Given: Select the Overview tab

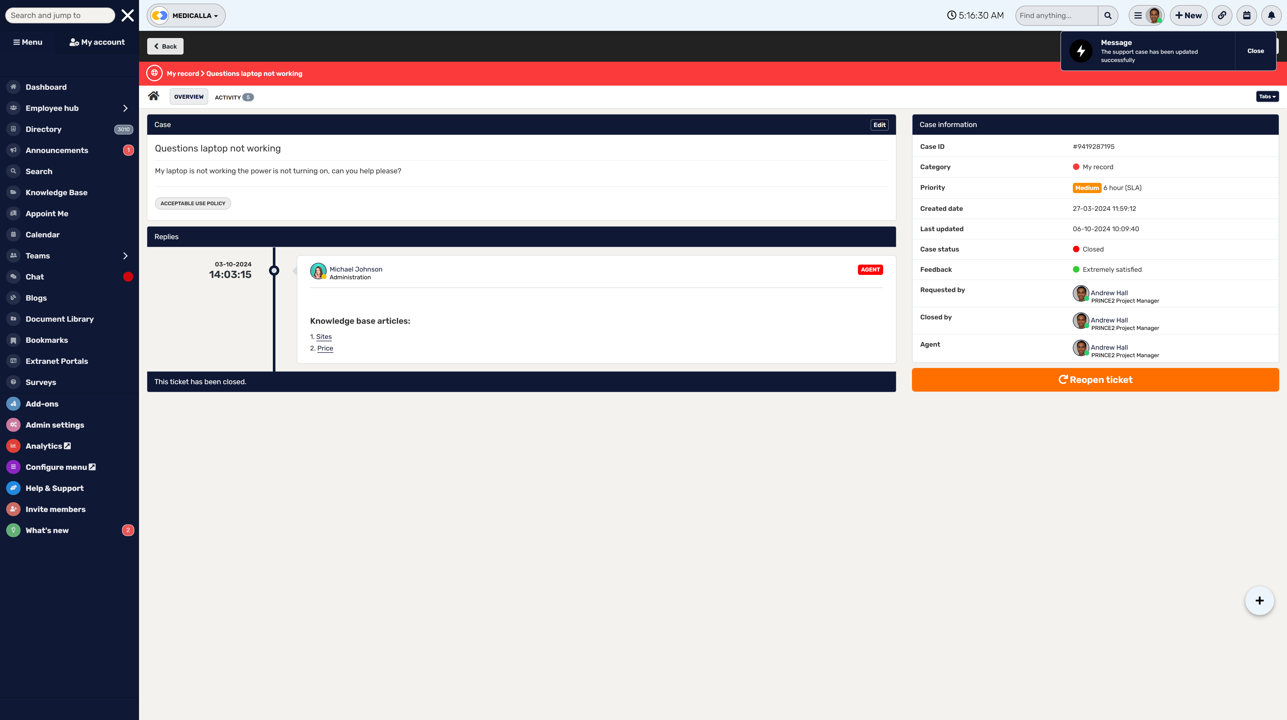Looking at the screenshot, I should pos(188,96).
